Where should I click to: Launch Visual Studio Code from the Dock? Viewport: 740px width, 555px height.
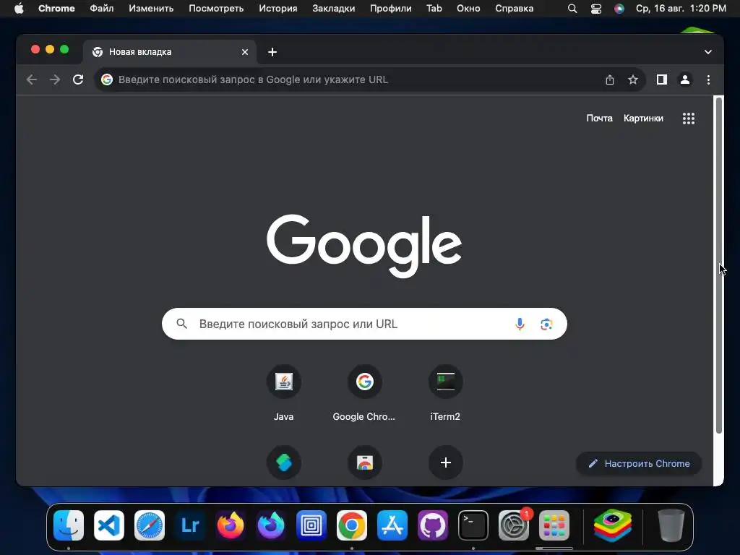[x=109, y=525]
